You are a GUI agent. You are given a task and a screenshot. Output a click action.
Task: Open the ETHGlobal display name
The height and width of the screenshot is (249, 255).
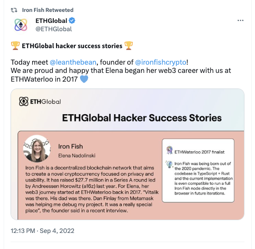click(51, 21)
